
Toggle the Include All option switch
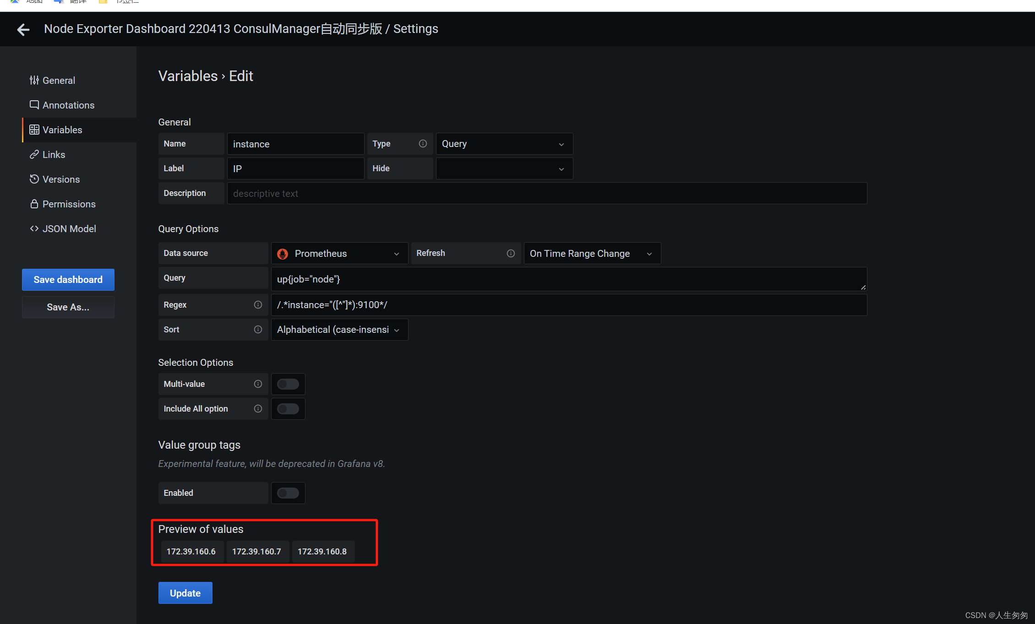(x=289, y=409)
